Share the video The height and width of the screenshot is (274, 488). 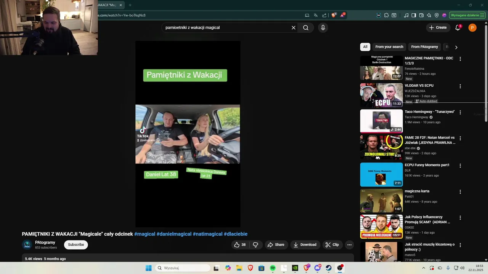(x=276, y=245)
